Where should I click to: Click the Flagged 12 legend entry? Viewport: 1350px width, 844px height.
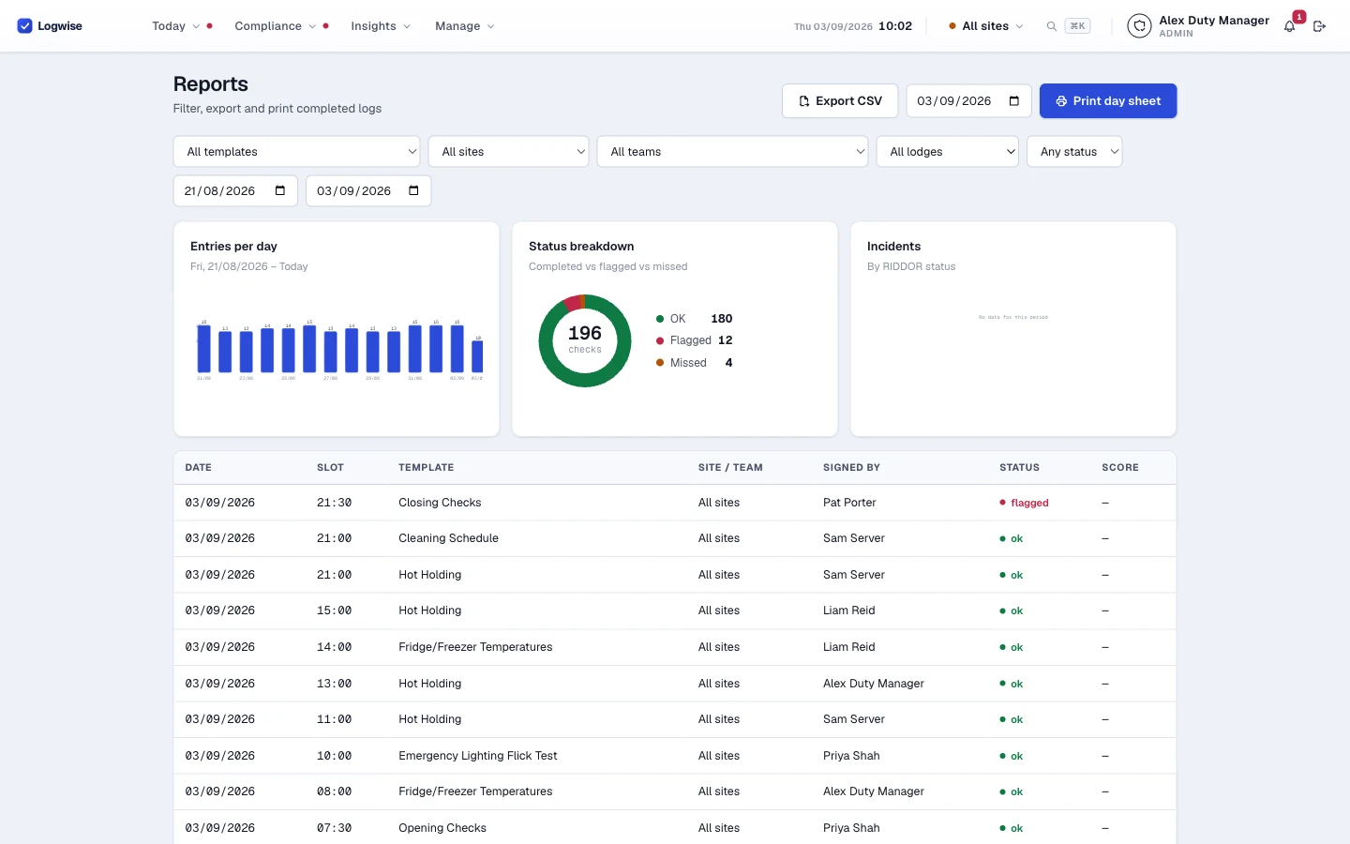[x=695, y=340]
